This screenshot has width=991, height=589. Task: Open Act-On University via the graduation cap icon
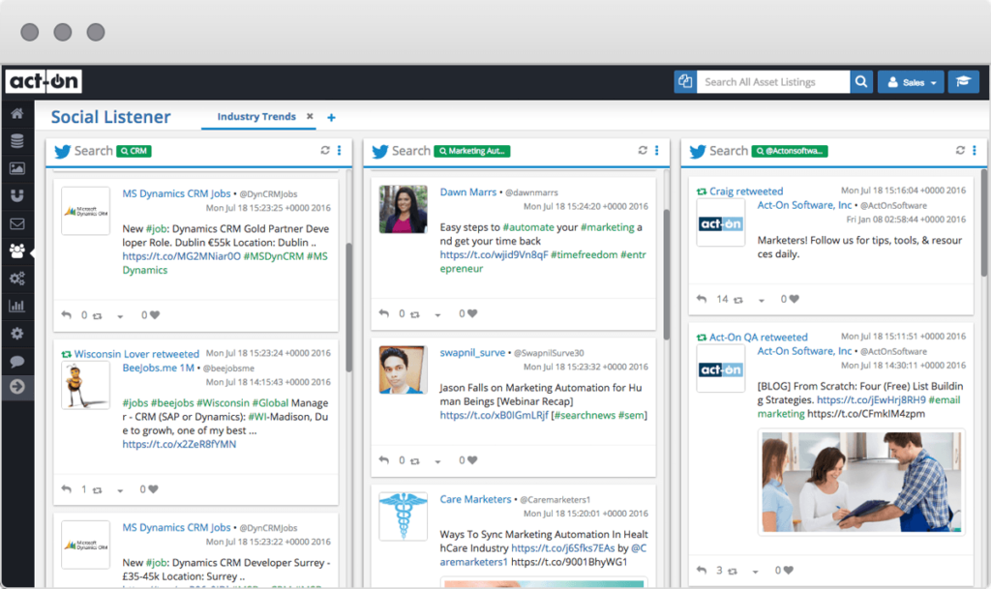click(964, 81)
